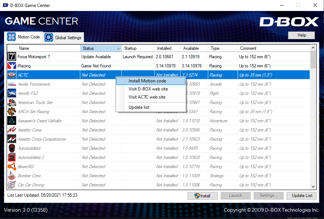Image resolution: width=324 pixels, height=219 pixels.
Task: Click the City Car Driving icon
Action: pyautogui.click(x=12, y=185)
